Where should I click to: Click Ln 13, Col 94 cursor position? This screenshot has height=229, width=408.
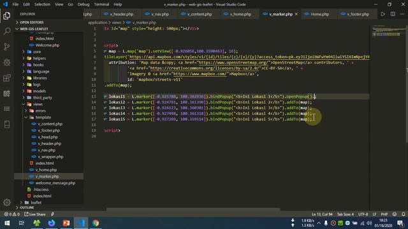[x=322, y=214]
